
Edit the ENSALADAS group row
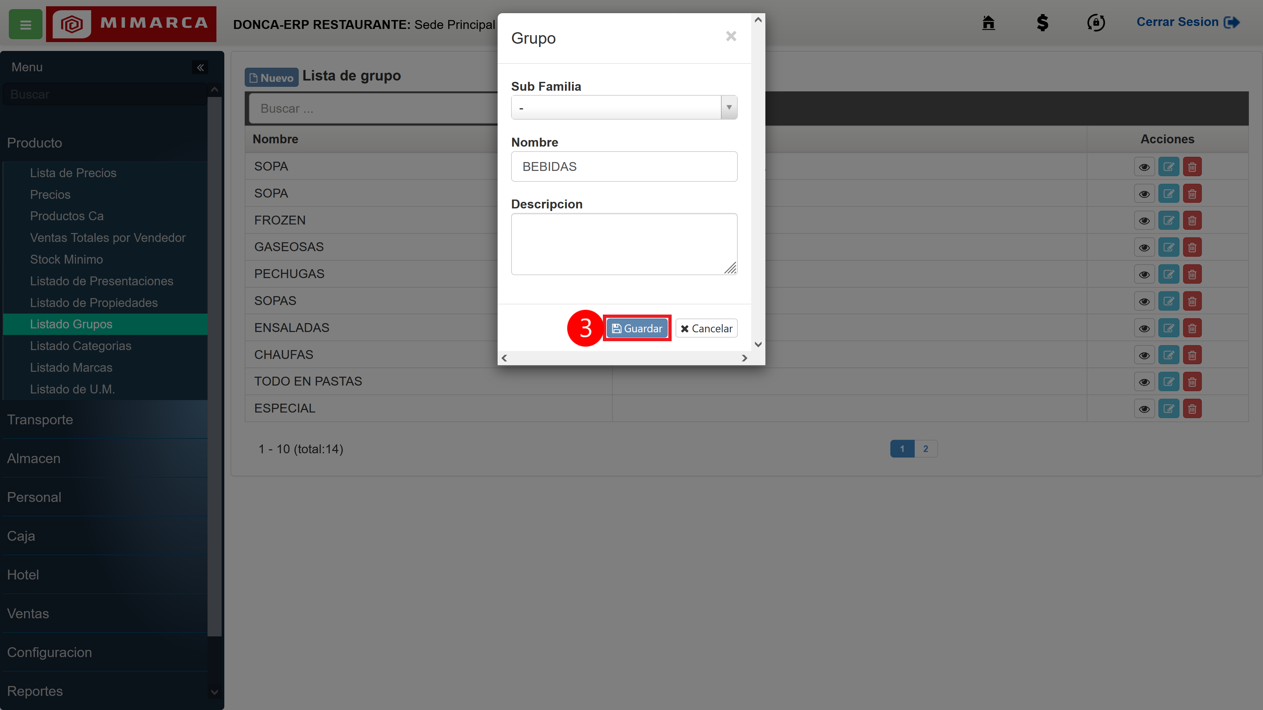[x=1168, y=328]
